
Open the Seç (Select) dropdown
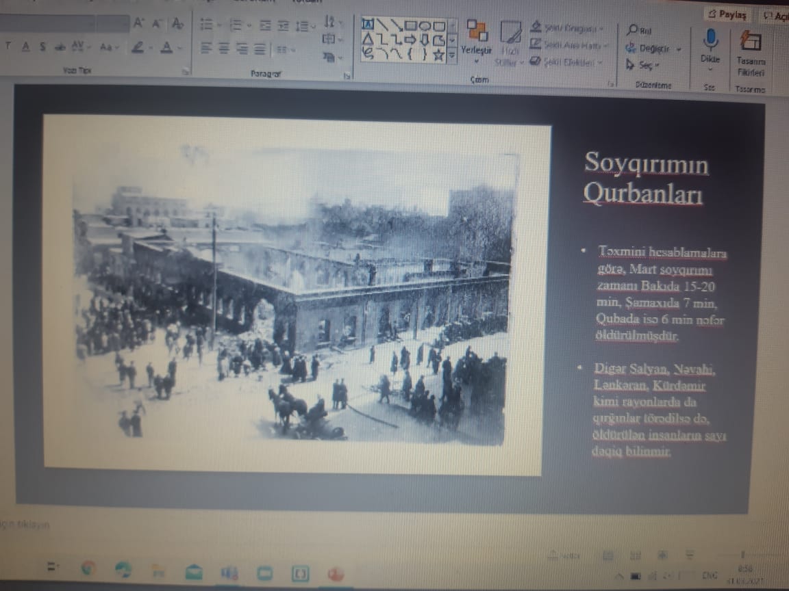(642, 65)
